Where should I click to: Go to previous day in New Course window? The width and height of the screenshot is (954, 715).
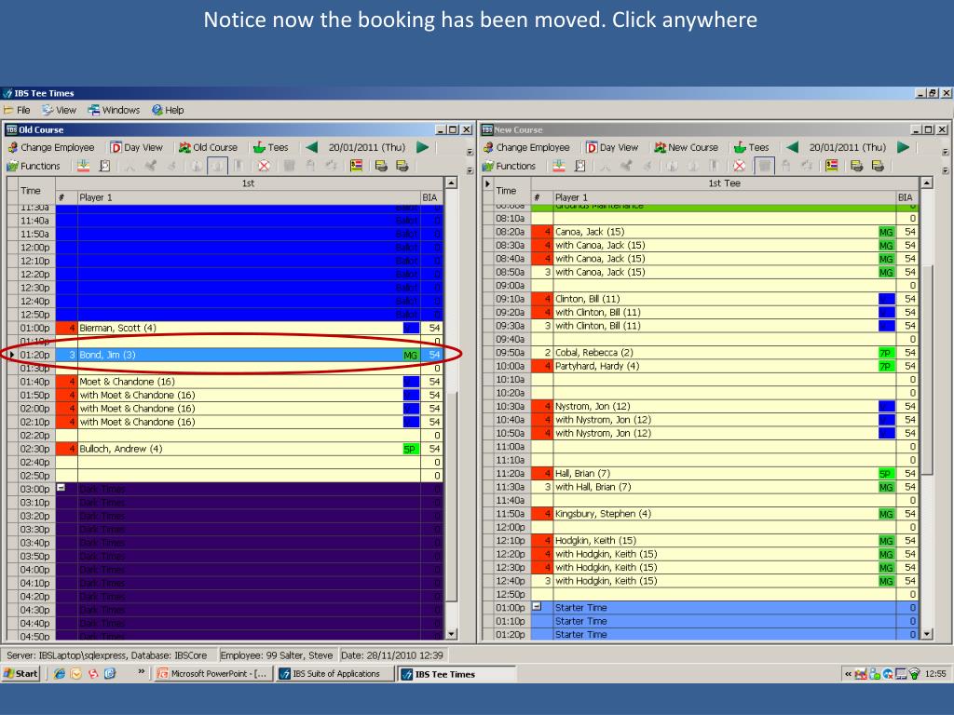tap(792, 147)
